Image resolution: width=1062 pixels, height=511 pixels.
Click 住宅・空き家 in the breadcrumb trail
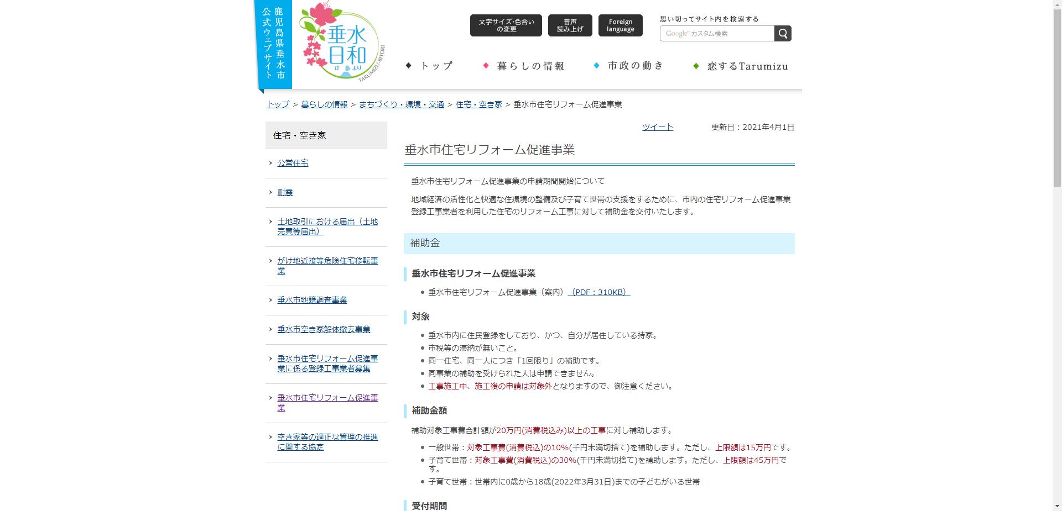478,104
